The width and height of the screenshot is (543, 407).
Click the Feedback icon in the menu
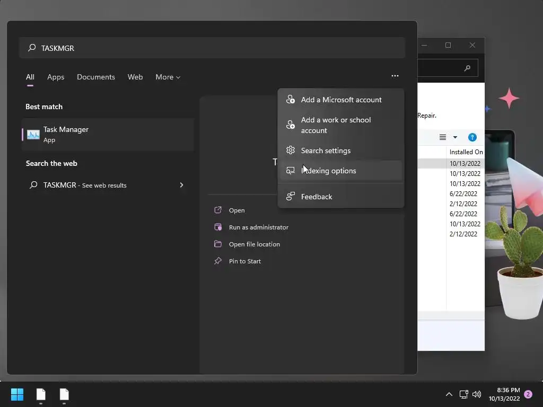[x=290, y=196]
